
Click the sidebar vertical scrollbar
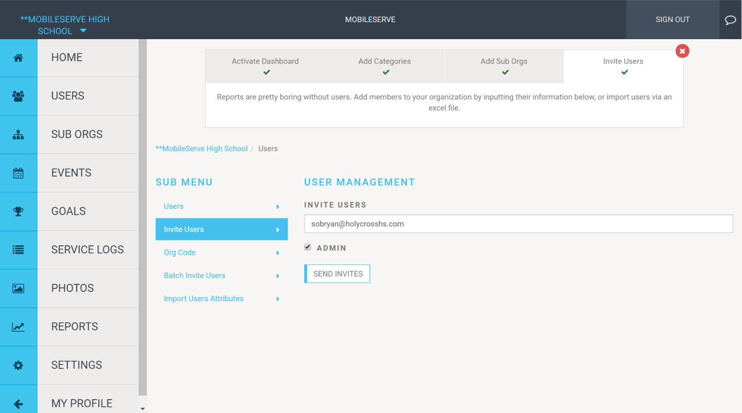click(x=143, y=214)
